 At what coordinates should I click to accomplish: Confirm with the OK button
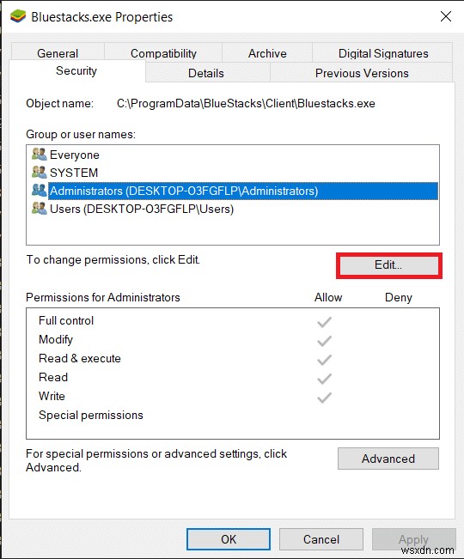click(229, 539)
